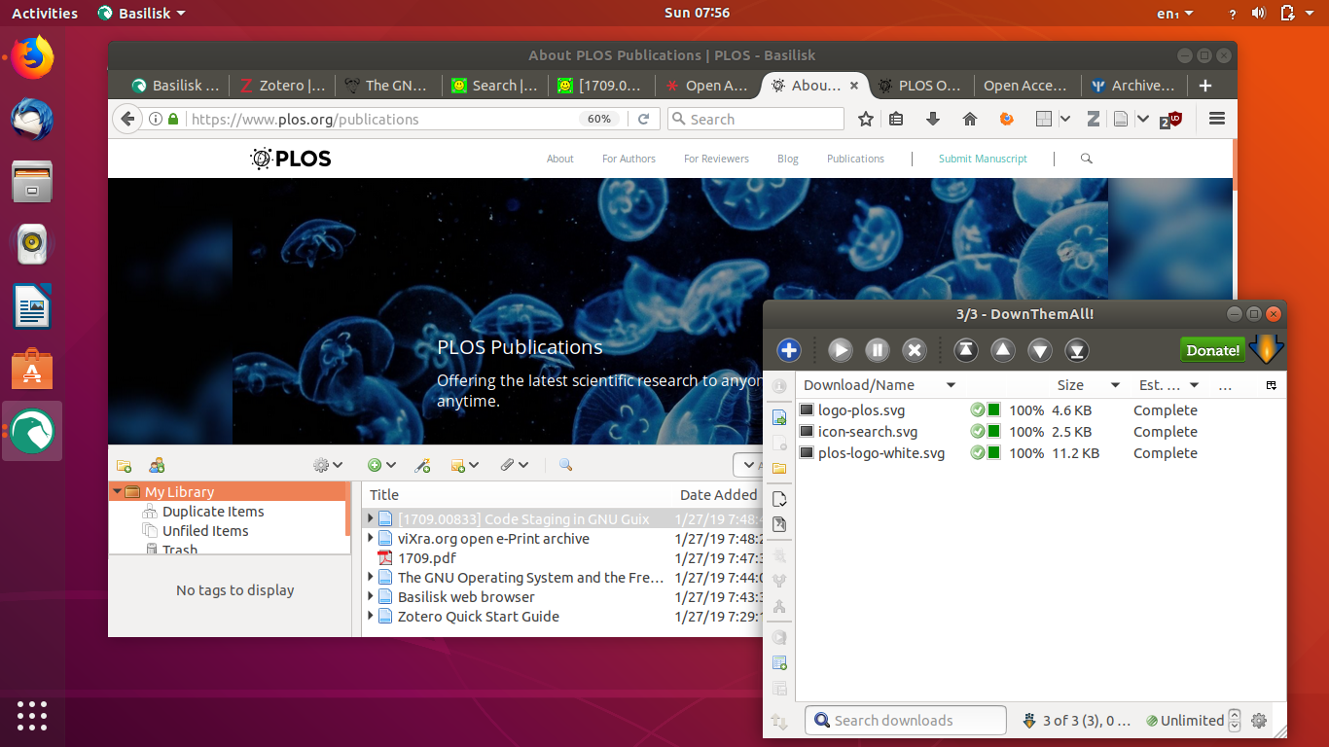
Task: Bookmark this page with the star icon
Action: [x=866, y=119]
